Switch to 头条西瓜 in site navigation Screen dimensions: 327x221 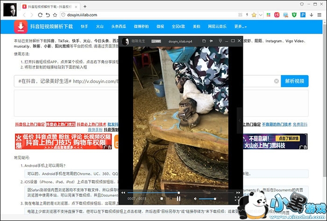coord(119,27)
